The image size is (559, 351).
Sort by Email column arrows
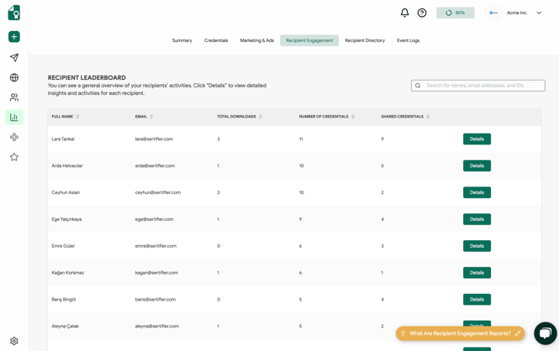[x=151, y=117]
